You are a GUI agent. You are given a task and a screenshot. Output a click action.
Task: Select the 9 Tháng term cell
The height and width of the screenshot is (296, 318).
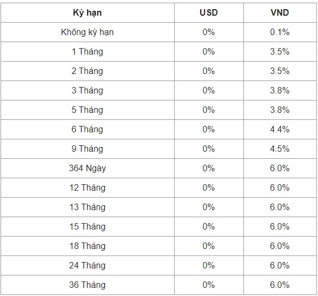pyautogui.click(x=88, y=149)
